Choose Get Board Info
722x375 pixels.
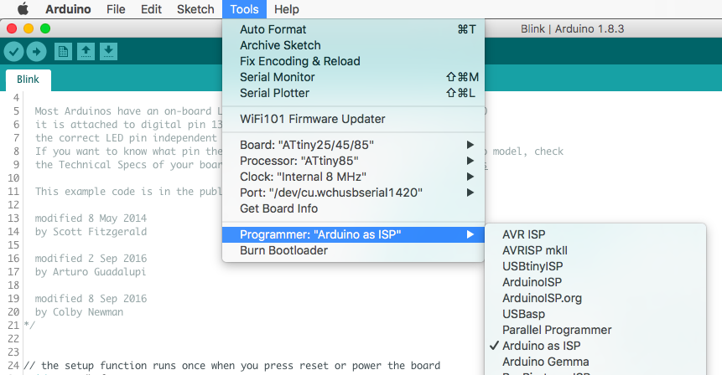click(353, 208)
